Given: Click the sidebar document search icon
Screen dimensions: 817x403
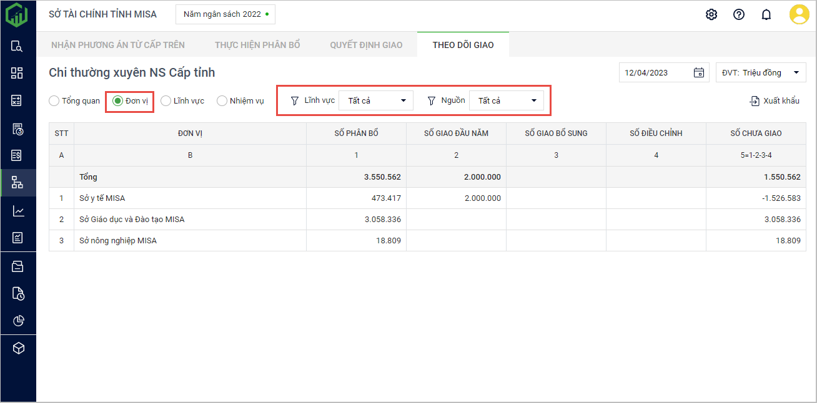Looking at the screenshot, I should pos(17,46).
